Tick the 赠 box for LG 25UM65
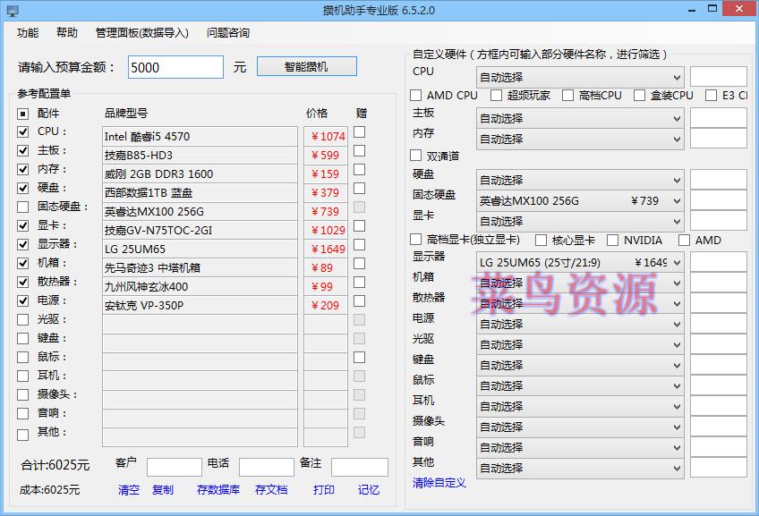This screenshot has width=759, height=516. (359, 245)
